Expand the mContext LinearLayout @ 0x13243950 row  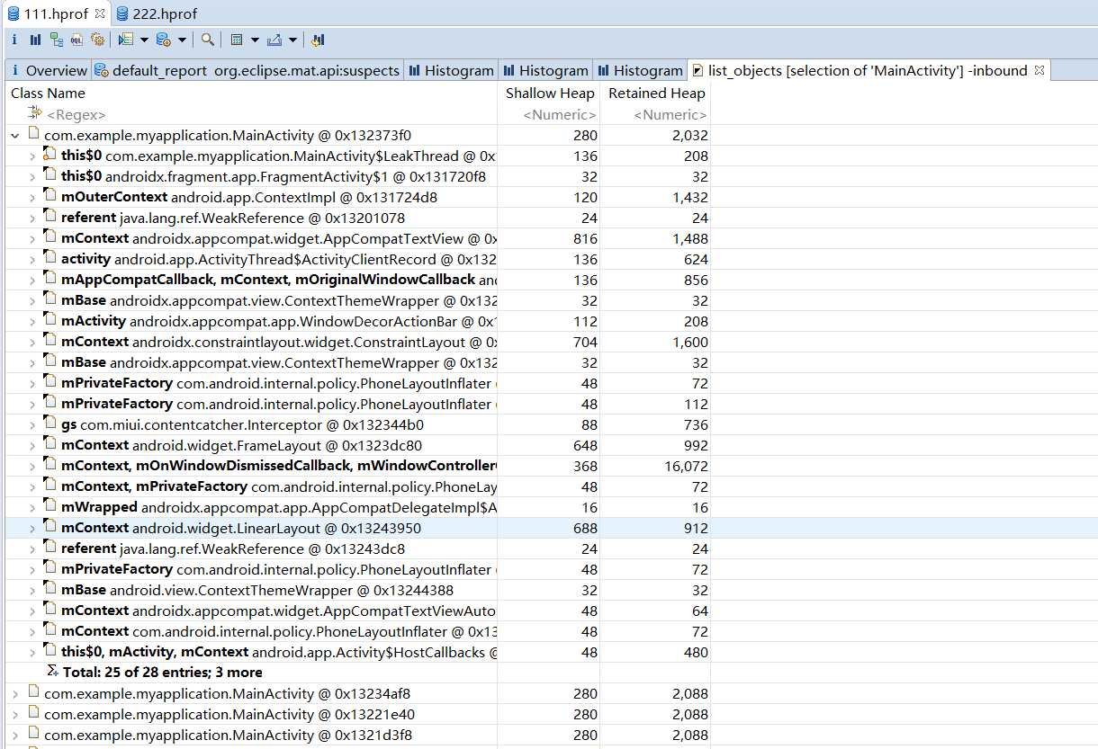(32, 529)
